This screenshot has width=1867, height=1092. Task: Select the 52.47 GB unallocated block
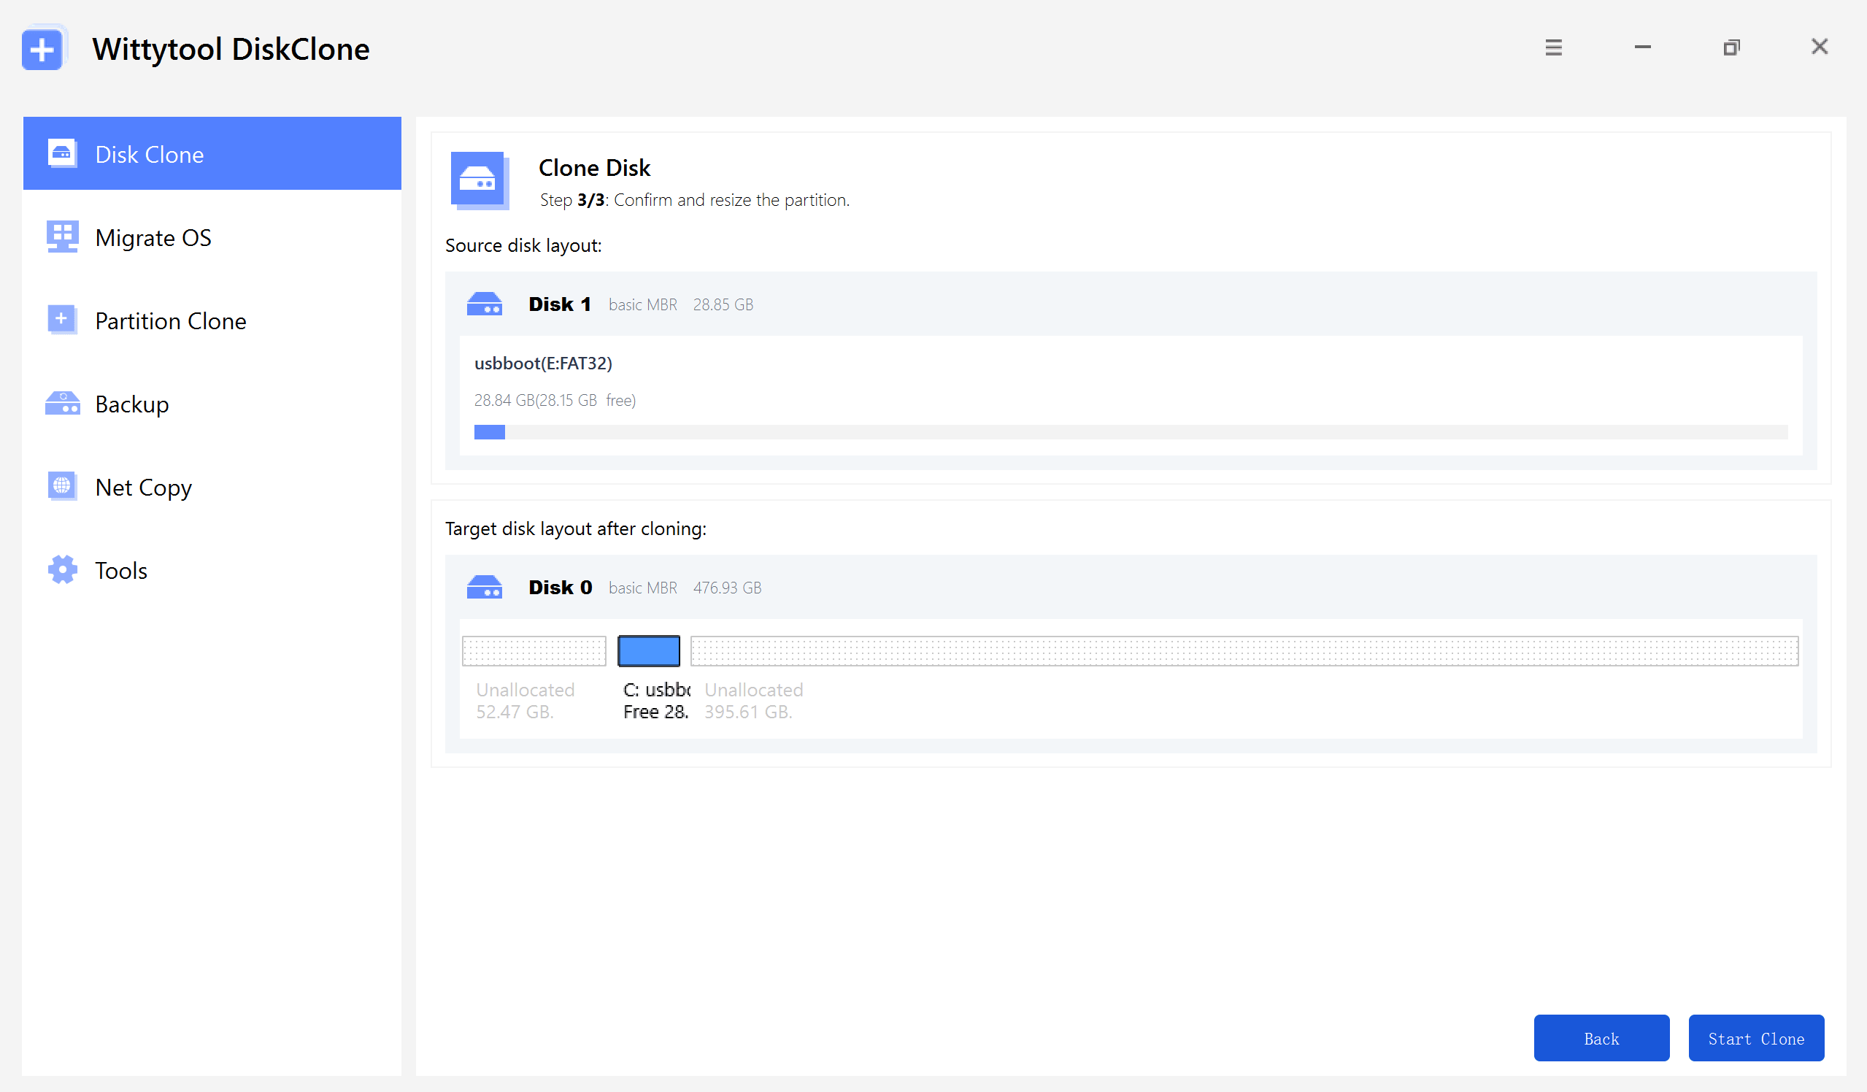tap(534, 650)
